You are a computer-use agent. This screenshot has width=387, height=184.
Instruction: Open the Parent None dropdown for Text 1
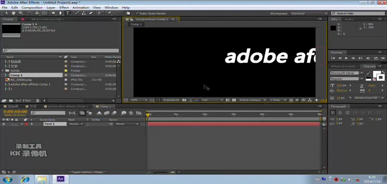pyautogui.click(x=127, y=124)
